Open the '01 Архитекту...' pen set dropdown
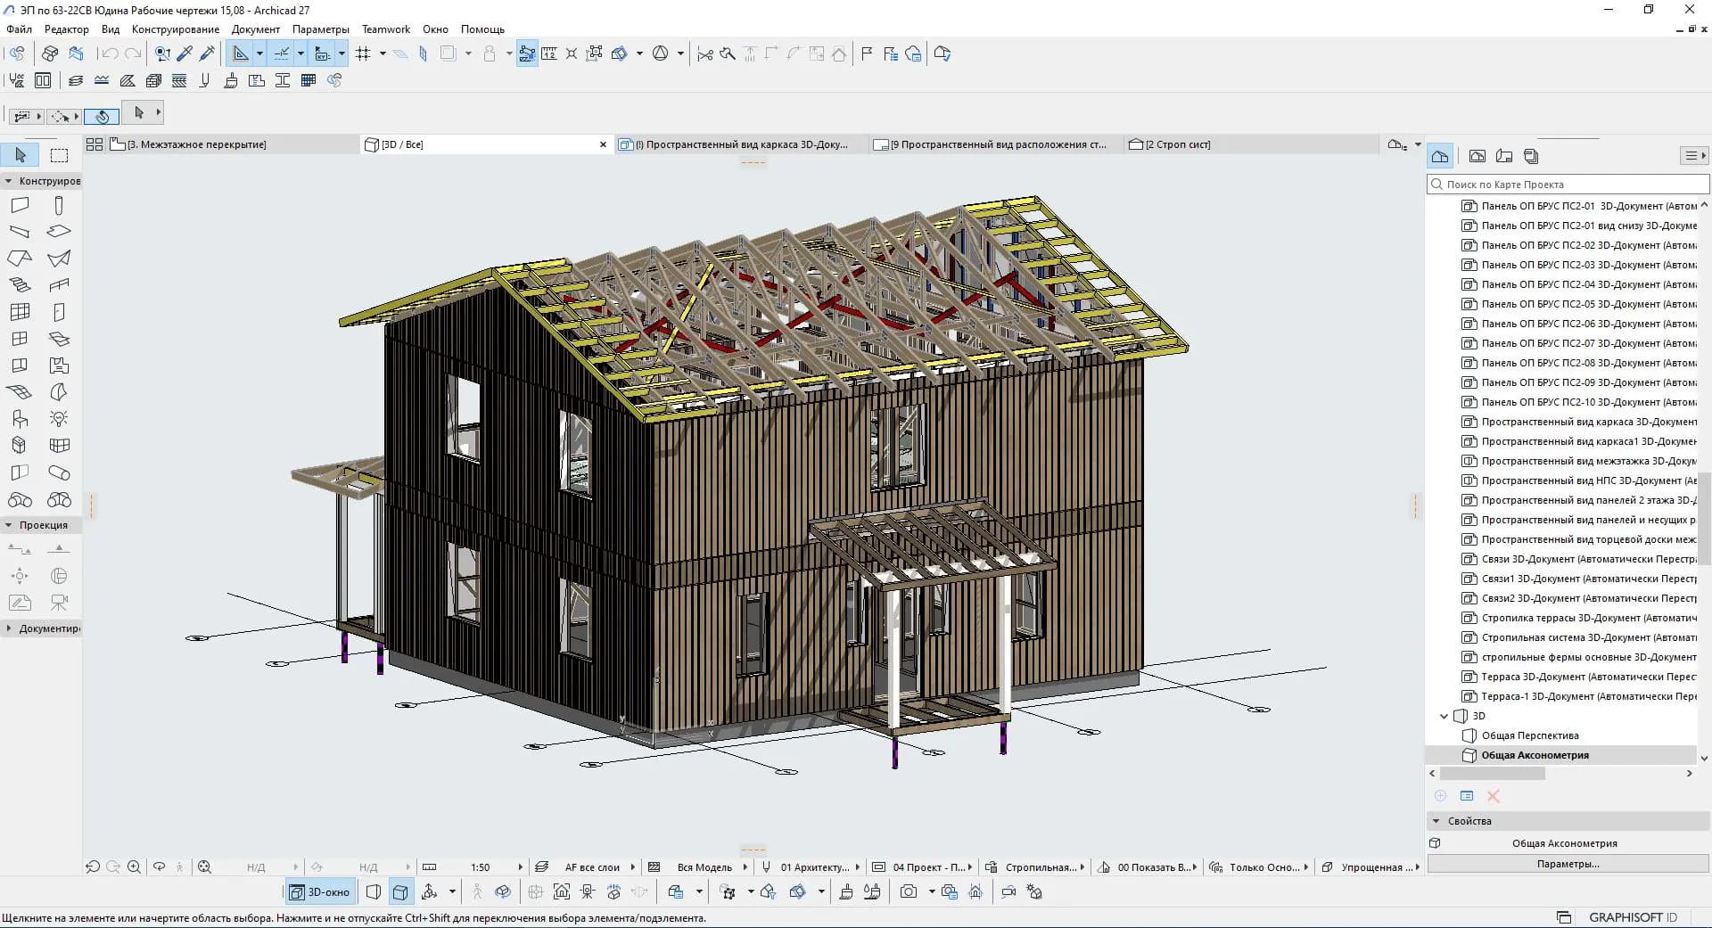 point(815,866)
